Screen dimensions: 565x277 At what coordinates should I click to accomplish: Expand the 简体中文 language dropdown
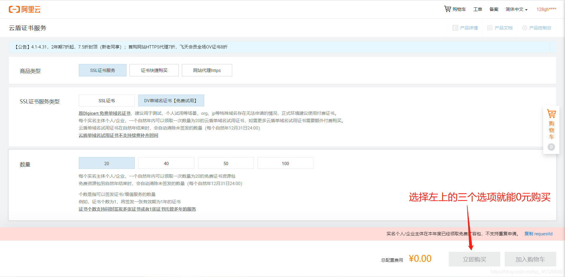(x=516, y=9)
